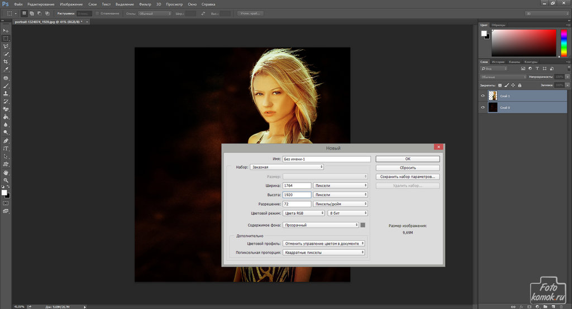Click the lock-all icon in Layers panel

520,85
